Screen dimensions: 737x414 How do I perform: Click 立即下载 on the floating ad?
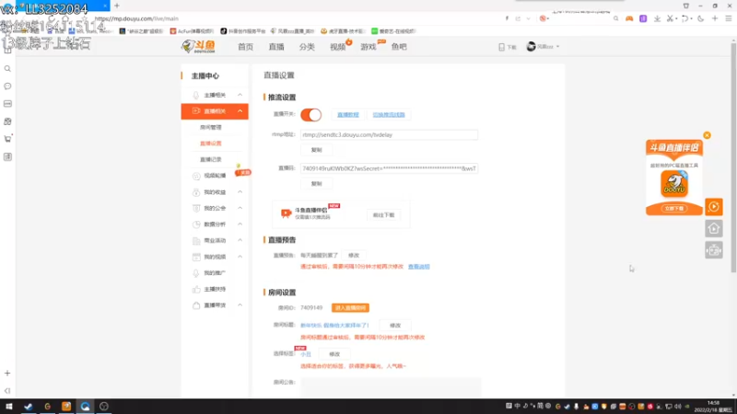pos(674,208)
